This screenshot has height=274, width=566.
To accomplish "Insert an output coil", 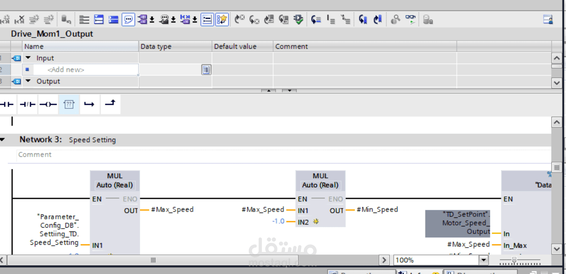I will click(48, 105).
